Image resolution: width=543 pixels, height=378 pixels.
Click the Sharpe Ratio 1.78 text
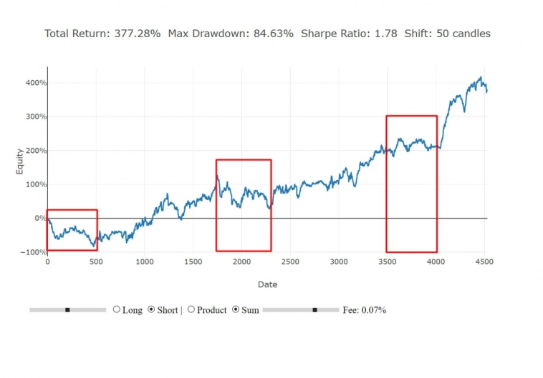coord(349,34)
